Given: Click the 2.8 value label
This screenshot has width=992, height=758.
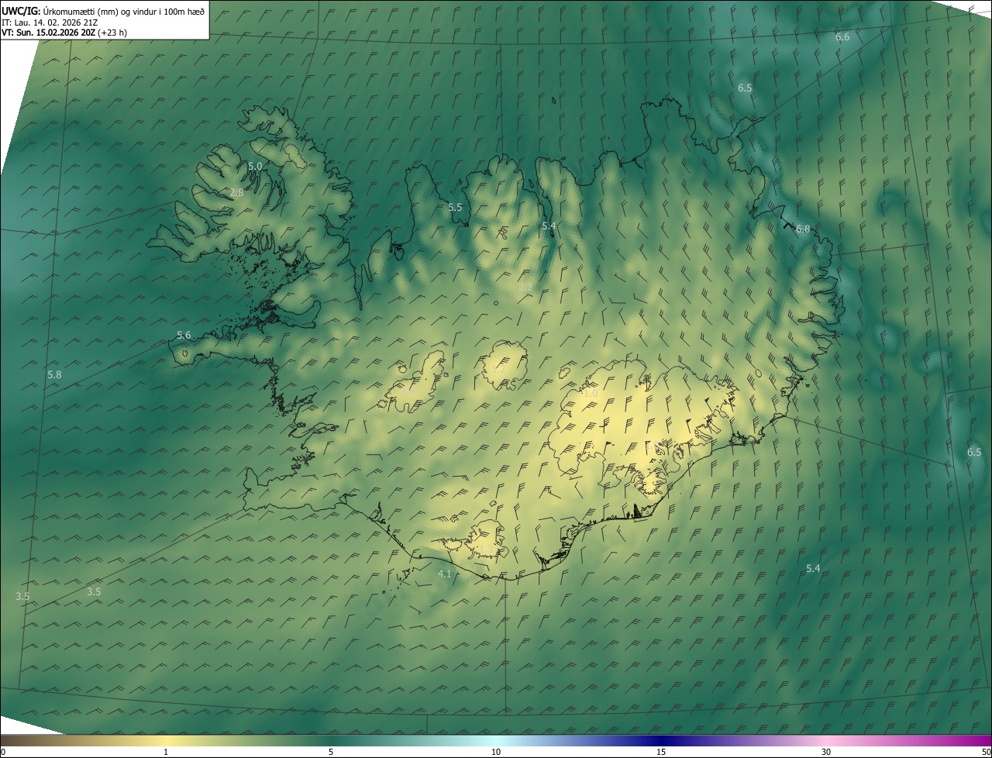Looking at the screenshot, I should (x=236, y=192).
